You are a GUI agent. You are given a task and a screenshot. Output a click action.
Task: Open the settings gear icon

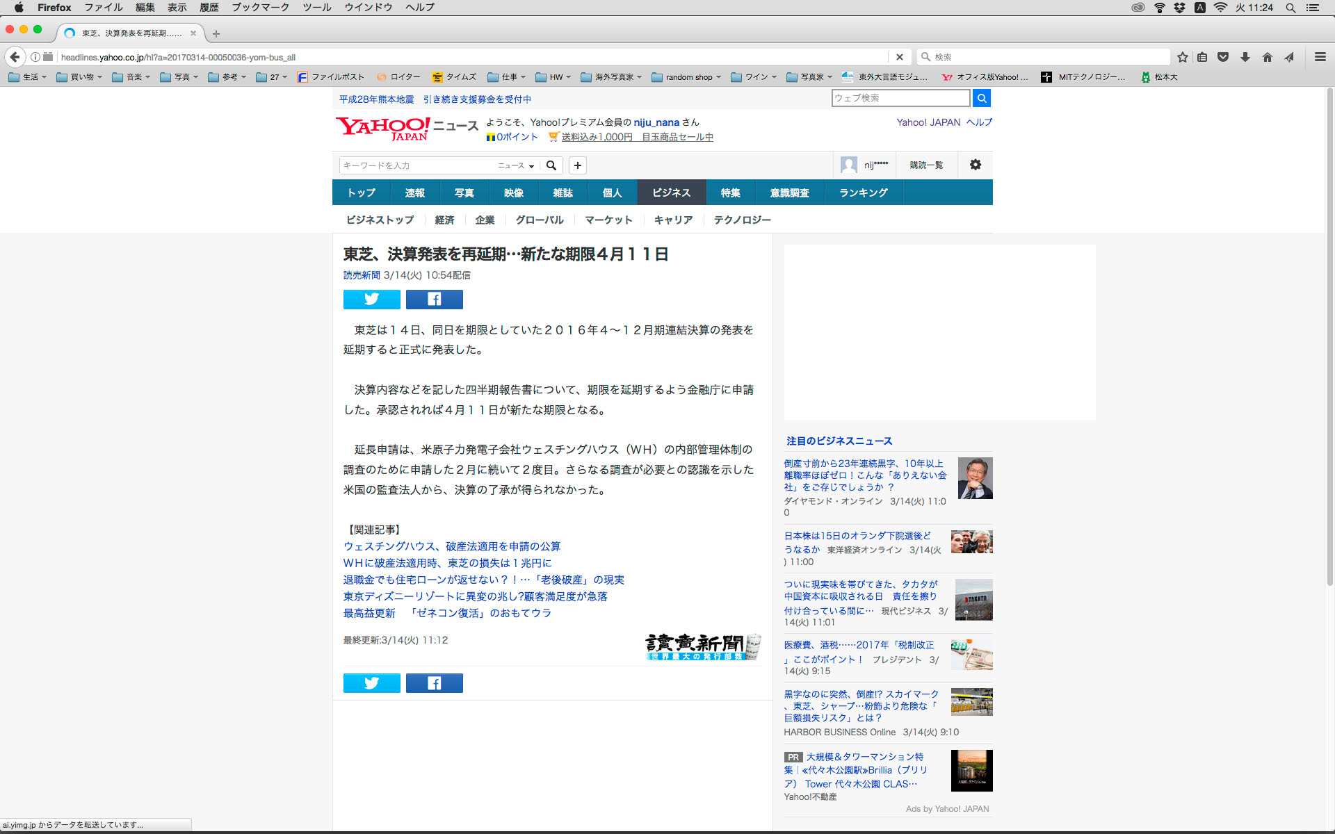(x=975, y=165)
